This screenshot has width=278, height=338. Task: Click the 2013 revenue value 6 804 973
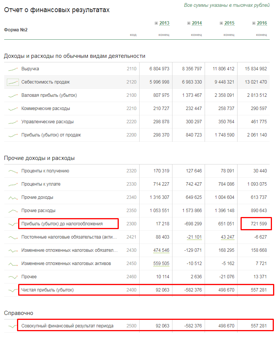[x=159, y=69]
